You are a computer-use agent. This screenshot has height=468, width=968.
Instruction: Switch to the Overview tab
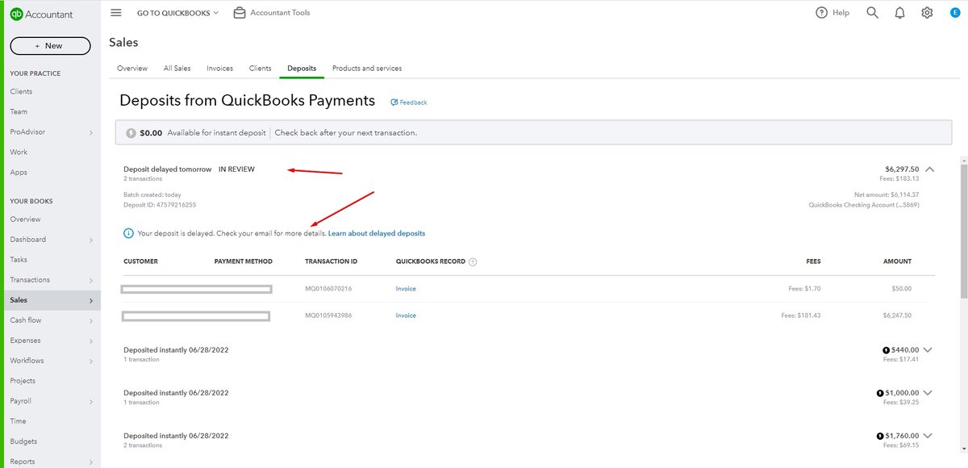pos(132,69)
